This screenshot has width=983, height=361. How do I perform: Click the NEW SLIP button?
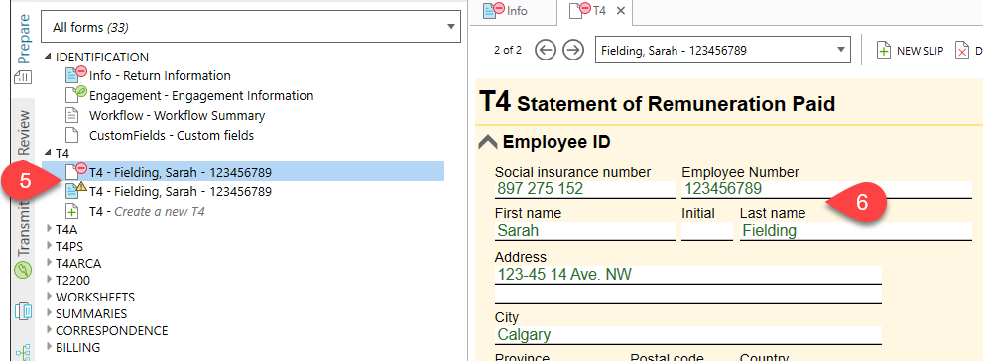[910, 51]
